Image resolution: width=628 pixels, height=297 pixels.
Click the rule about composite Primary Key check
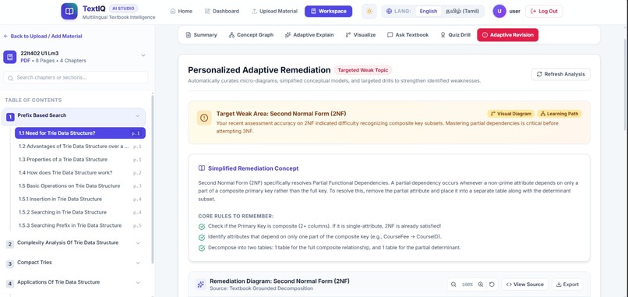(324, 227)
